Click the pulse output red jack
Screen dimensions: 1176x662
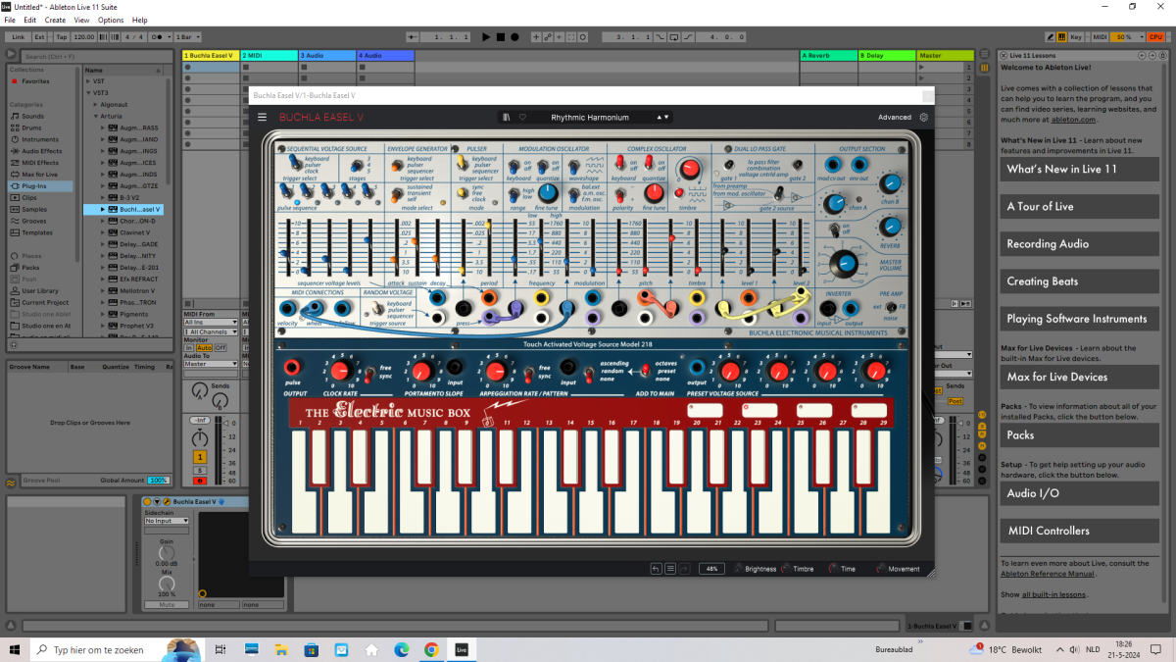[x=292, y=367]
